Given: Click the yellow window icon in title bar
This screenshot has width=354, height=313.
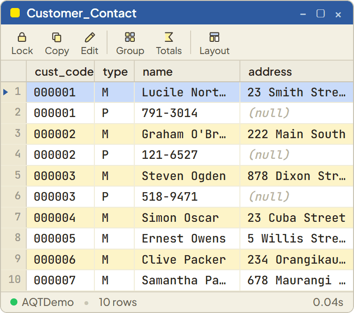Looking at the screenshot, I should (15, 13).
